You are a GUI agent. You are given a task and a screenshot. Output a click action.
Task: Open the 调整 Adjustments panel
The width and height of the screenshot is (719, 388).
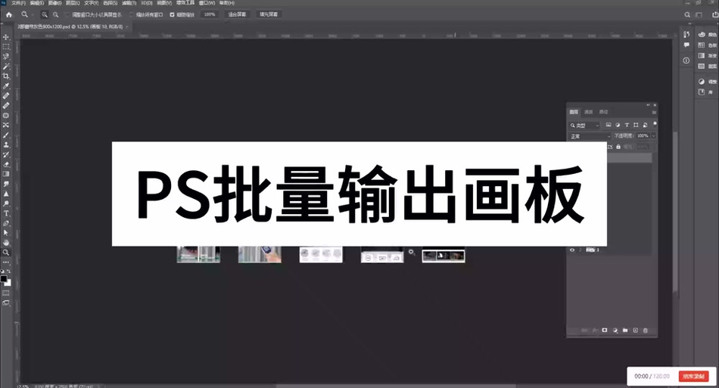coord(707,82)
